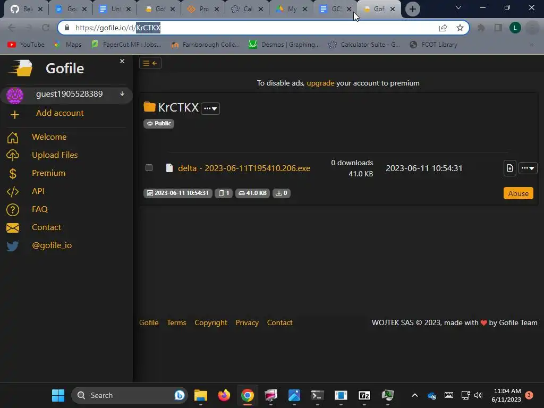Download the delta exe file via download icon
This screenshot has width=544, height=408.
(x=509, y=168)
